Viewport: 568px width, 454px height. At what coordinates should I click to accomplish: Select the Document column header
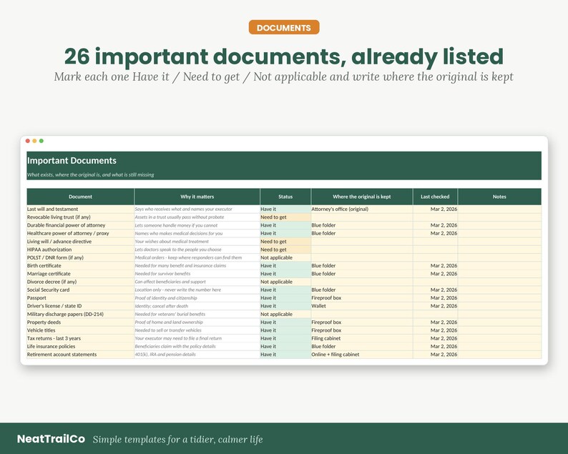click(80, 197)
